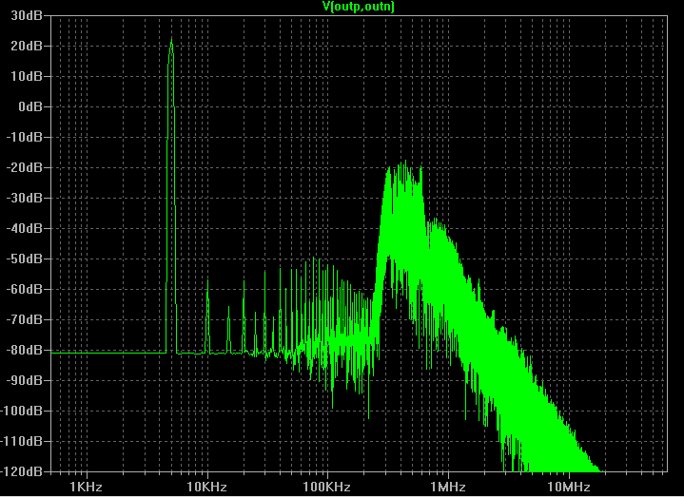684x498 pixels.
Task: Click the -10dB axis label
Action: [24, 137]
